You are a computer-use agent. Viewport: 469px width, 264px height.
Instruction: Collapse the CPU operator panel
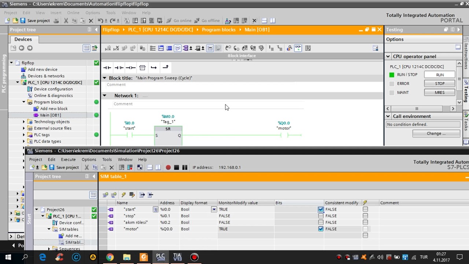click(x=388, y=56)
